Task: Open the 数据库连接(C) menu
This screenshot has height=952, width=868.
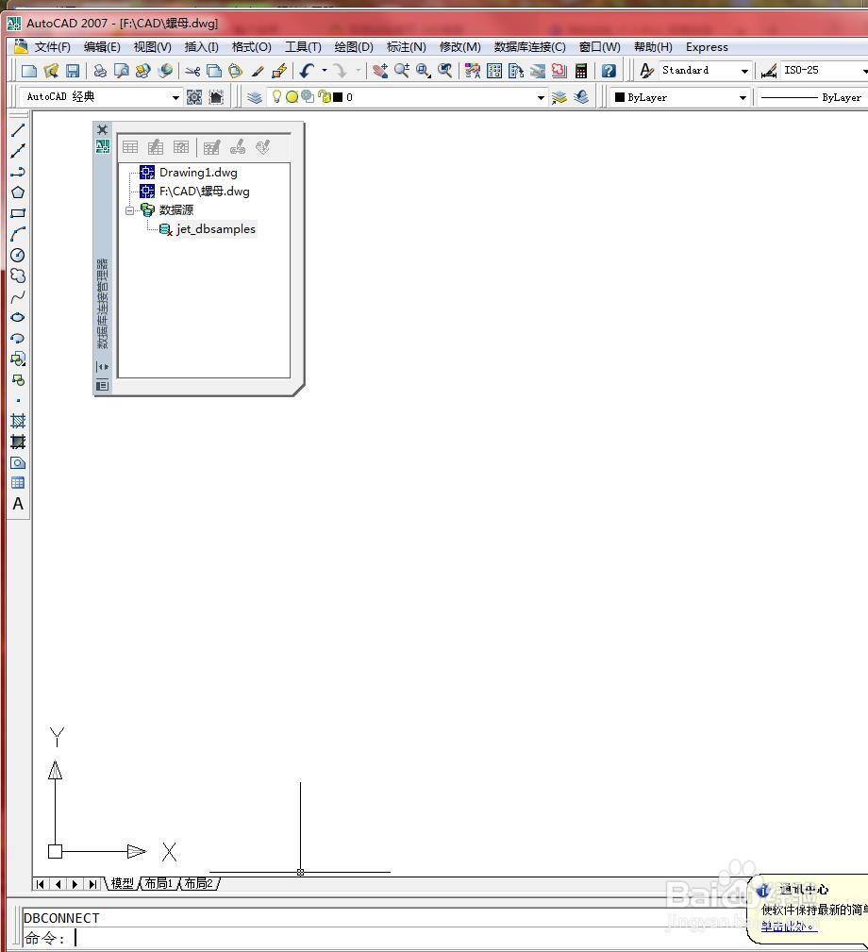Action: (529, 47)
